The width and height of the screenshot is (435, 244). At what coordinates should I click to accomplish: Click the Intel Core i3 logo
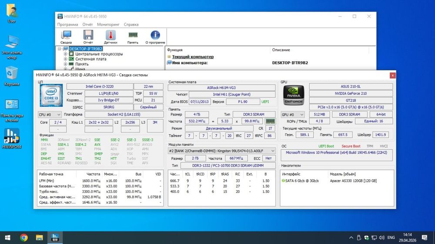(50, 95)
